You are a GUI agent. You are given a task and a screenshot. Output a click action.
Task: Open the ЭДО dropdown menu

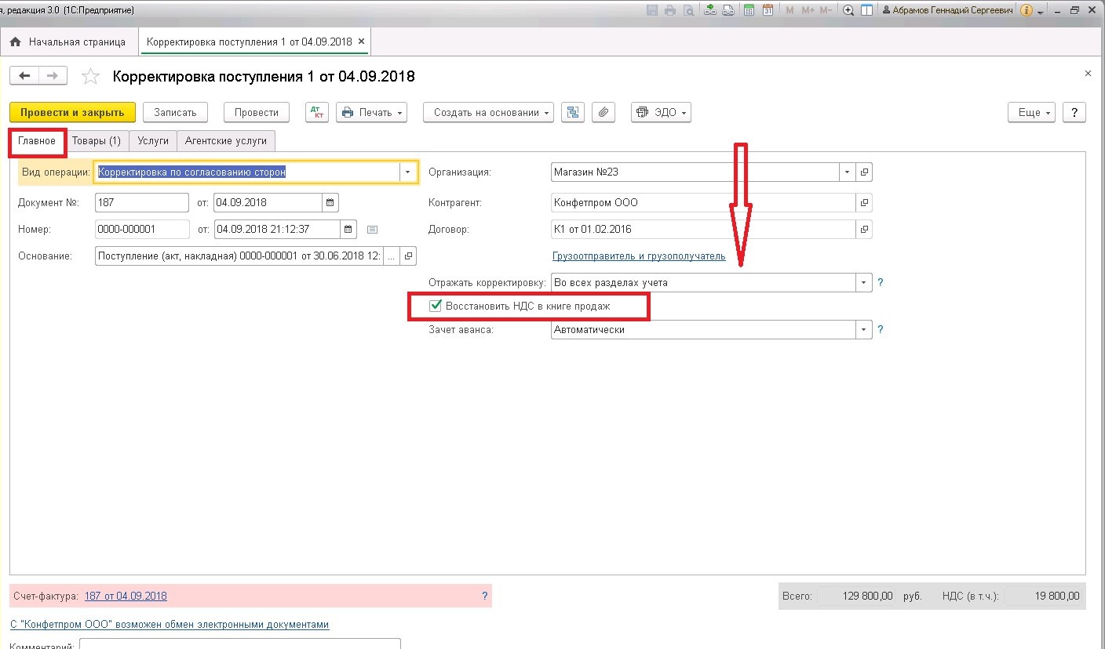661,113
